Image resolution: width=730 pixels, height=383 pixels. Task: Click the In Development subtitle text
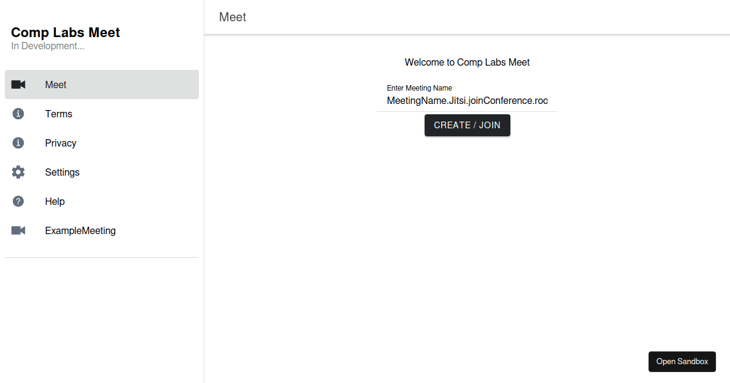tap(47, 46)
